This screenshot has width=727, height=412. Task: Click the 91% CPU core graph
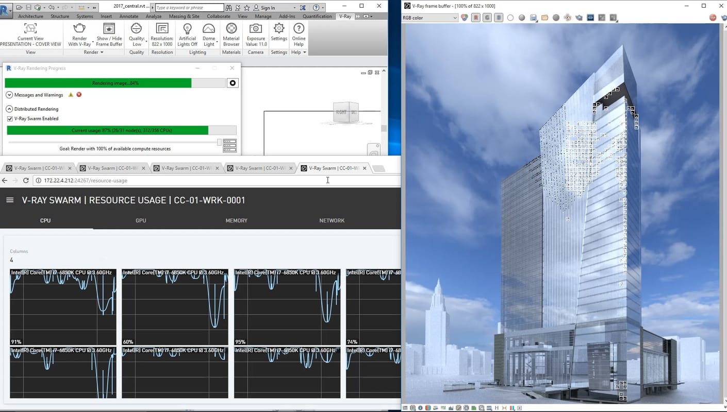(63, 307)
